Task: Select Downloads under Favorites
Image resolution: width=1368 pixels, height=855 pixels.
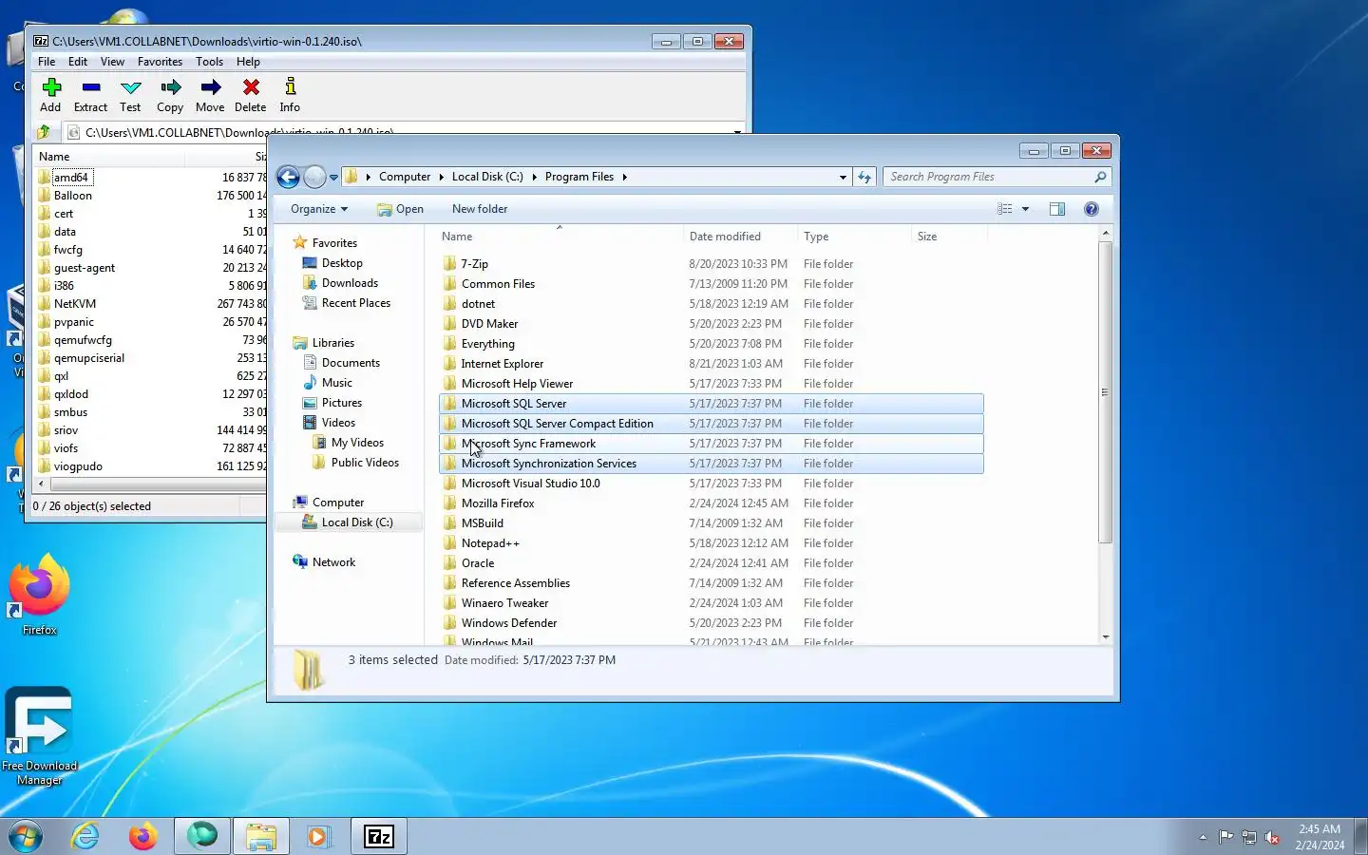Action: click(350, 283)
